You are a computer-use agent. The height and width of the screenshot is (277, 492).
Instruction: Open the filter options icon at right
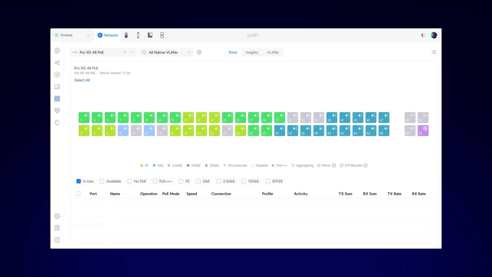[x=434, y=52]
